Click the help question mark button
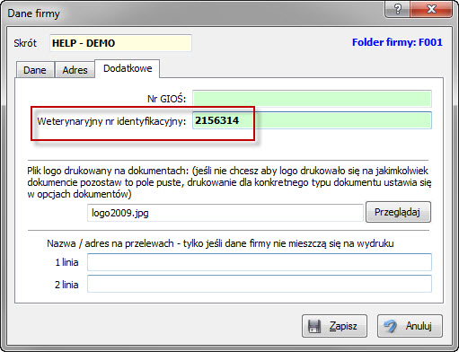 [x=398, y=9]
